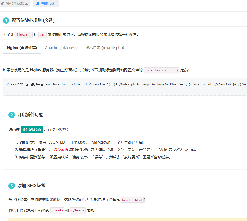Click the 插件设置页面 button
This screenshot has width=247, height=221.
[32, 129]
